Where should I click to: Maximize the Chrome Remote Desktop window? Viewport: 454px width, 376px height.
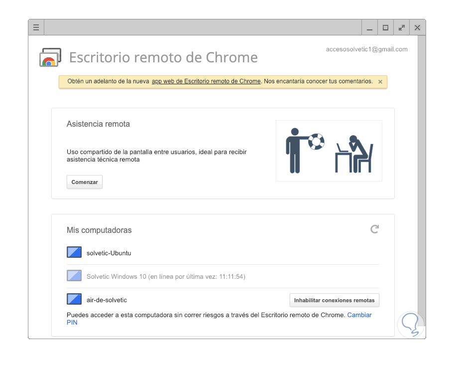(385, 27)
